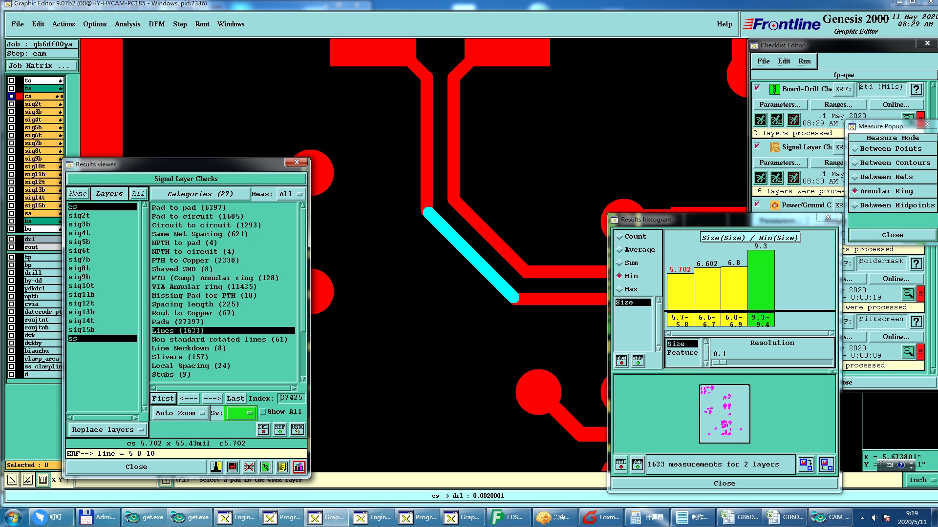
Task: Enable the Show All checkbox
Action: point(263,412)
